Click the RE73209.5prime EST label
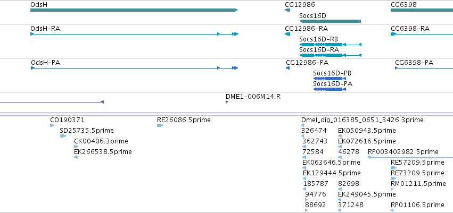The image size is (453, 213). 417,173
